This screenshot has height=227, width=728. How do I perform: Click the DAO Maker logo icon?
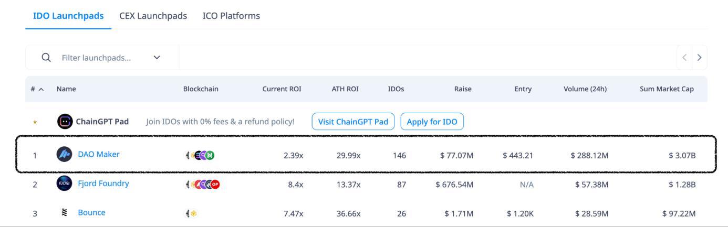pos(64,155)
